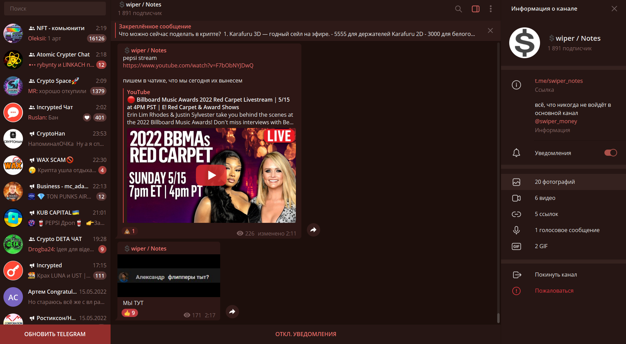Open the Business - mc_ada channel
This screenshot has height=344, width=626.
click(x=55, y=191)
